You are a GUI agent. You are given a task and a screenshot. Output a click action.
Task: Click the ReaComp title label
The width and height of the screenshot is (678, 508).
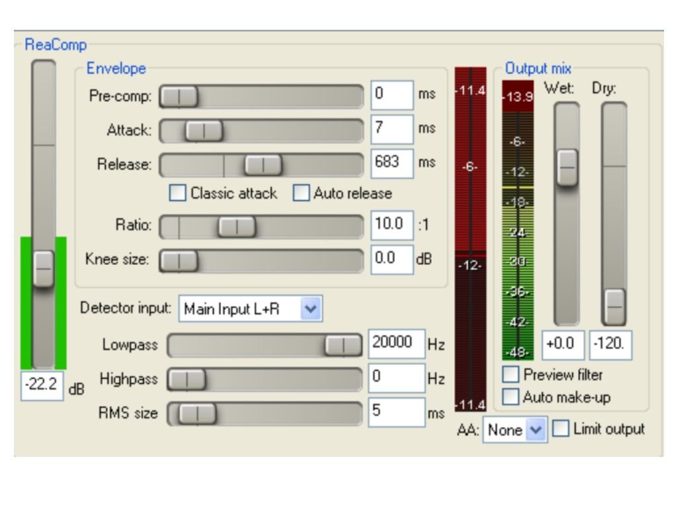click(x=56, y=44)
